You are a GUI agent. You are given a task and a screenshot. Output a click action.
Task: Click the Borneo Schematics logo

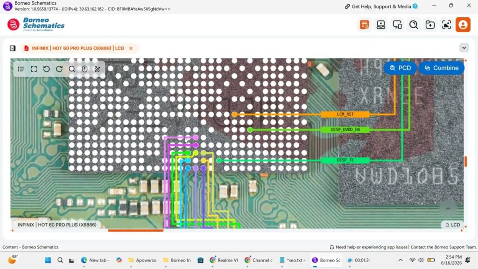(36, 24)
